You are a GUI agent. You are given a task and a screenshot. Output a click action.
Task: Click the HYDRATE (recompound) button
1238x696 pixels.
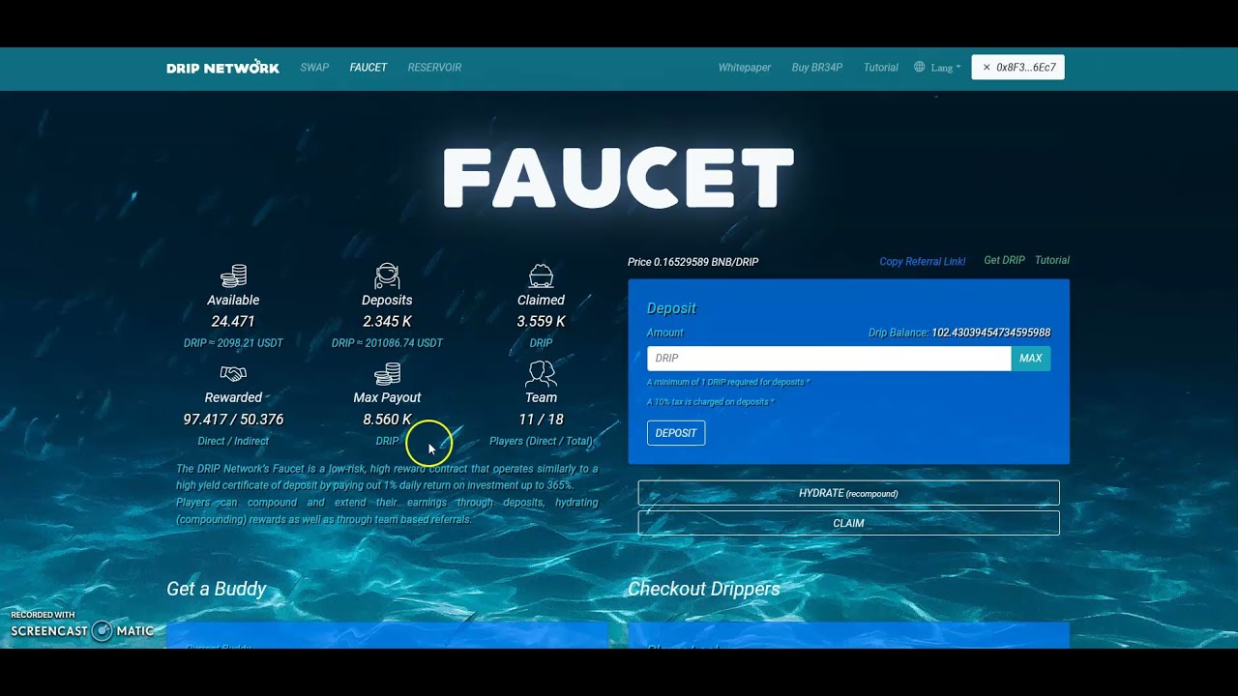coord(848,493)
